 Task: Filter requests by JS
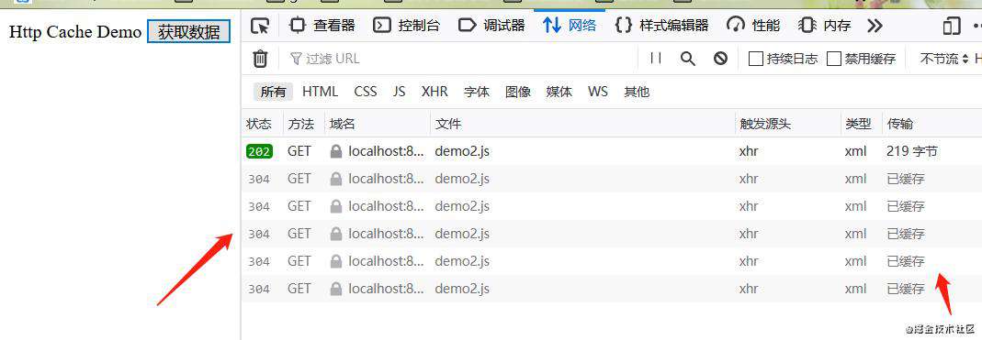(x=399, y=92)
